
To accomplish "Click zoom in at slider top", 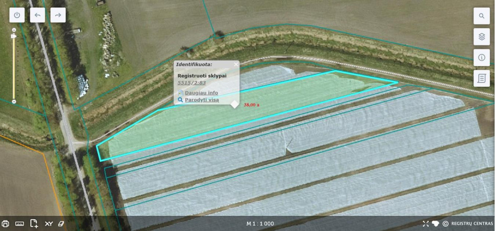I will click(x=14, y=30).
